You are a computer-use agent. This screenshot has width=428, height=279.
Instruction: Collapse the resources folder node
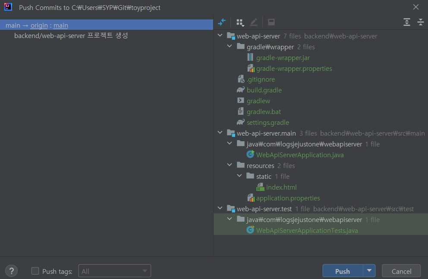(230, 165)
